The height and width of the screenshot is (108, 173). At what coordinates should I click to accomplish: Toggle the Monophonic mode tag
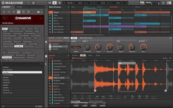pyautogui.click(x=20, y=55)
